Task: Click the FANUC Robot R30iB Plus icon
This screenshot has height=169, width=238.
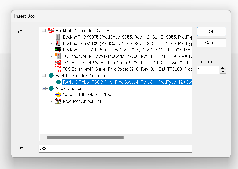Action: click(x=58, y=82)
